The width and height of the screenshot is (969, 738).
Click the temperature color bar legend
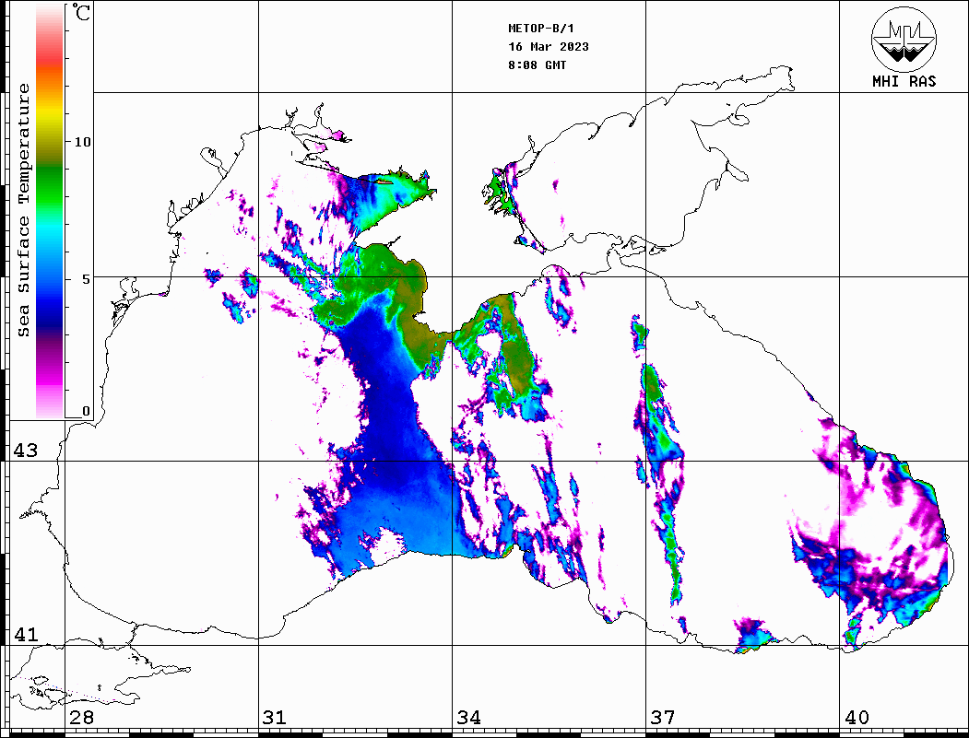[x=50, y=211]
